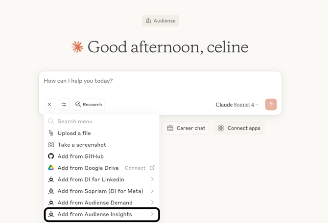Image resolution: width=328 pixels, height=223 pixels.
Task: Select Add from GitHub
Action: pyautogui.click(x=102, y=156)
